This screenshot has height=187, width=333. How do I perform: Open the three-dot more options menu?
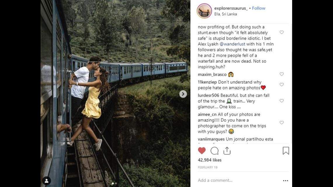285,181
